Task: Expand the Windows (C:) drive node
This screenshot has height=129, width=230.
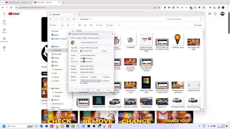Action: click(x=50, y=104)
